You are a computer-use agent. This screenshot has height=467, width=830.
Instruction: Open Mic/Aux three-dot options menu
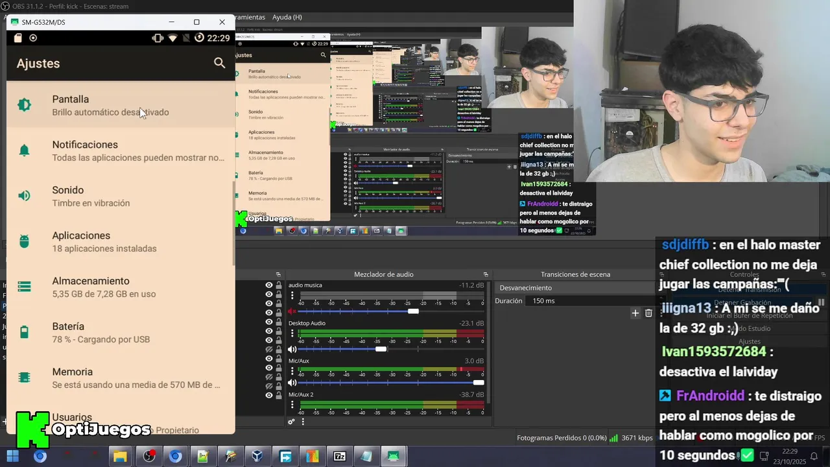coord(292,371)
